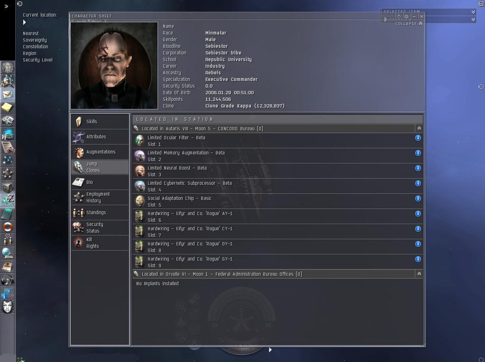Viewport: 485px width, 362px height.
Task: Open the Employment History tab
Action: click(100, 197)
